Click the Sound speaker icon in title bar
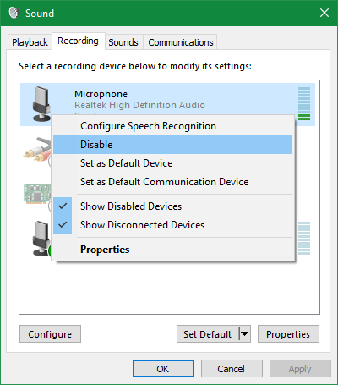The width and height of the screenshot is (338, 385). click(x=14, y=13)
